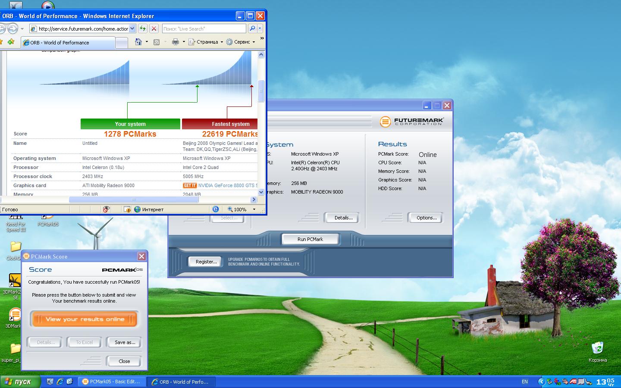
Task: Click the privacy report eye icon in status bar
Action: 106,210
